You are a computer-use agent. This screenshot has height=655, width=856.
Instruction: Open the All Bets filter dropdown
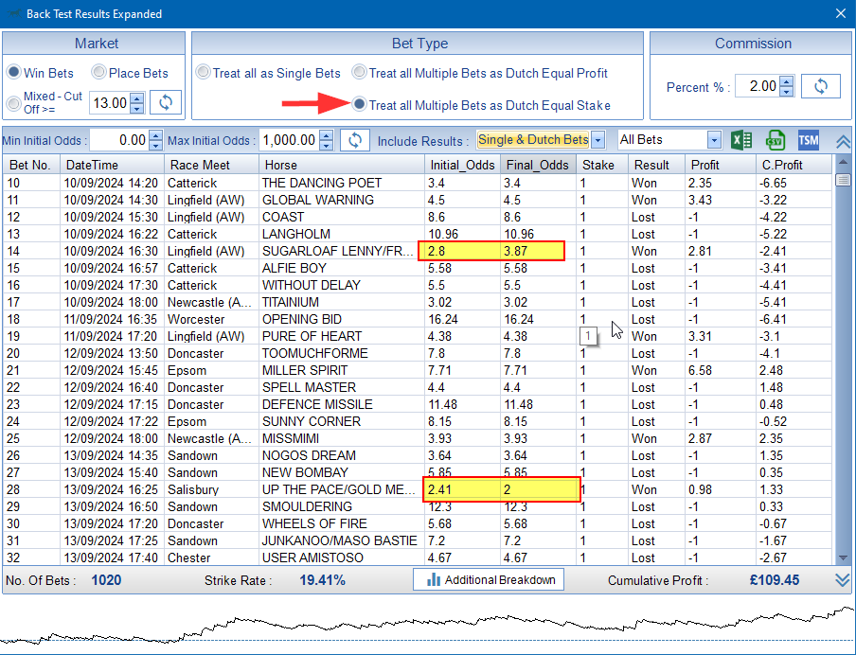[x=714, y=140]
